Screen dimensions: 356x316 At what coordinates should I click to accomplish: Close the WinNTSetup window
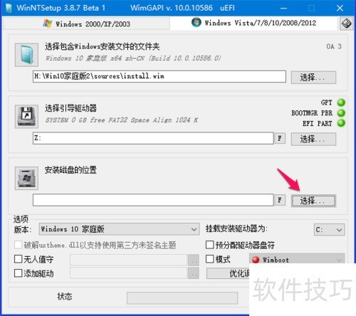(340, 9)
